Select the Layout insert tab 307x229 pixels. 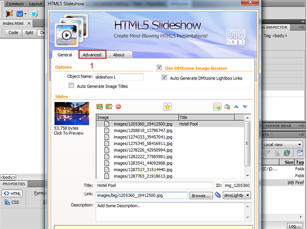point(35,4)
